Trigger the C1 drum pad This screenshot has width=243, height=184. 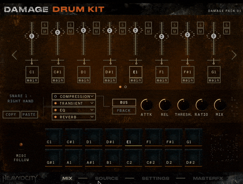coord(53,137)
